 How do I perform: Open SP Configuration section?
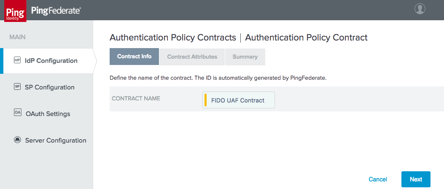[50, 87]
